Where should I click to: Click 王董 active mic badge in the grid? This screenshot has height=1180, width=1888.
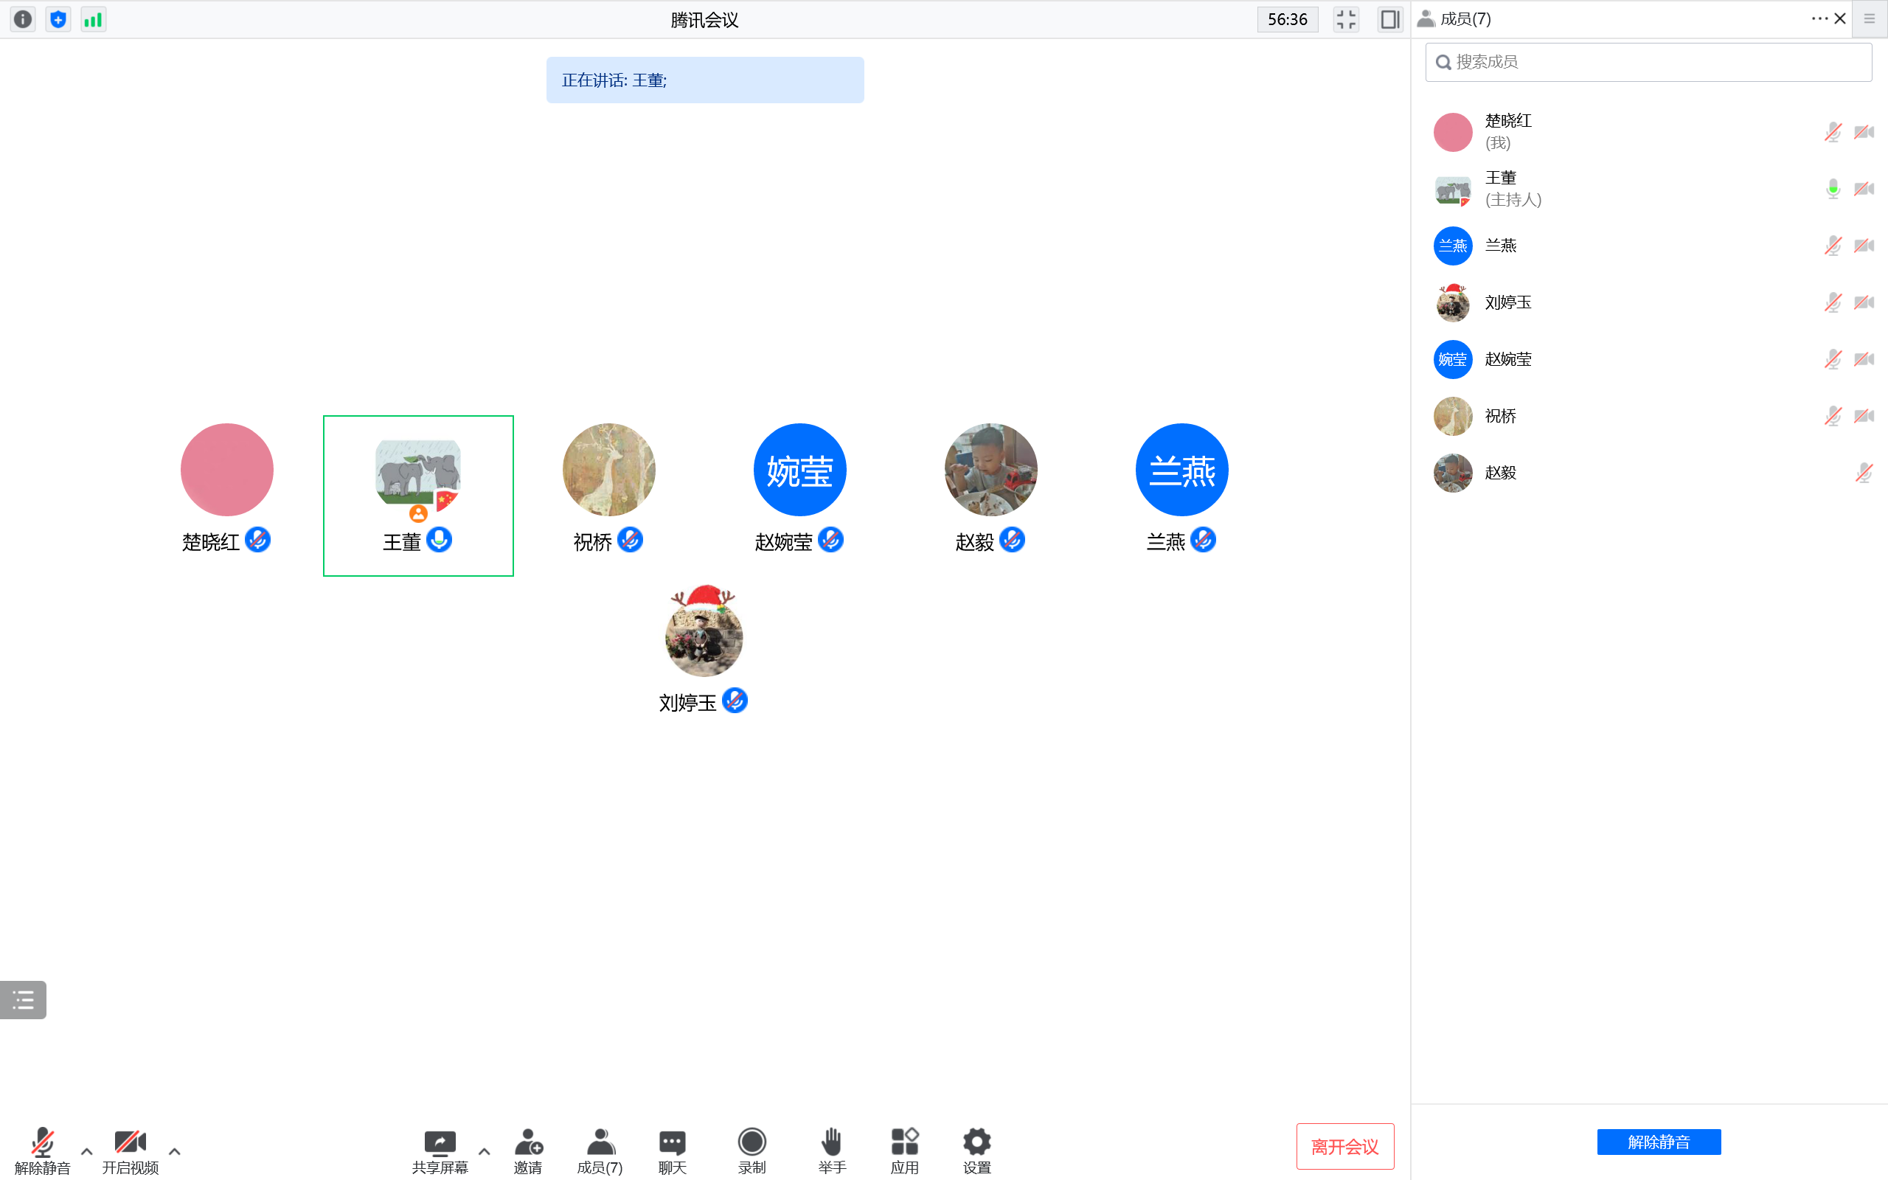coord(440,539)
